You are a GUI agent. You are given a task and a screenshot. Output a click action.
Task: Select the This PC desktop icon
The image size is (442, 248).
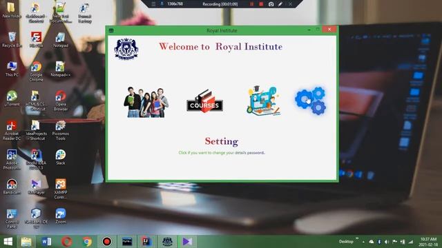pos(12,69)
